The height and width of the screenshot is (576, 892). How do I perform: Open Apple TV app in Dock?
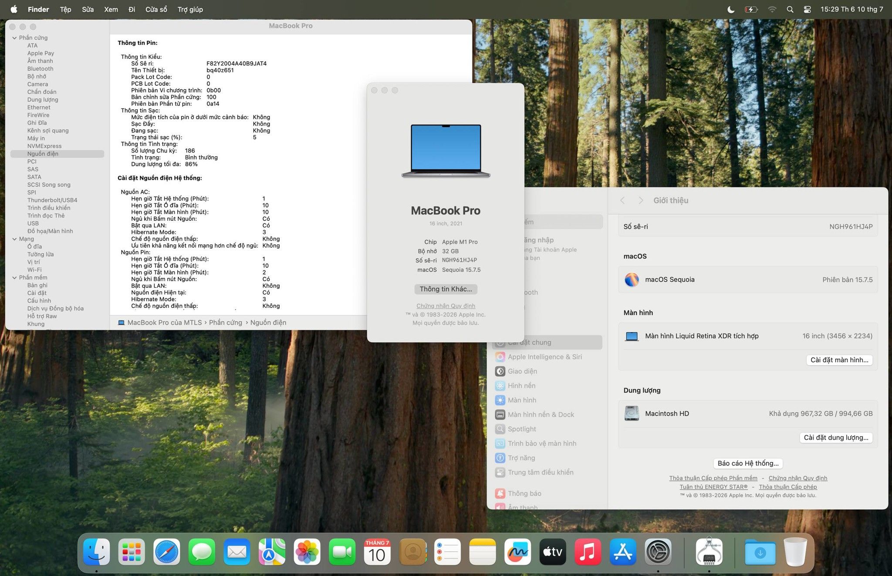553,552
